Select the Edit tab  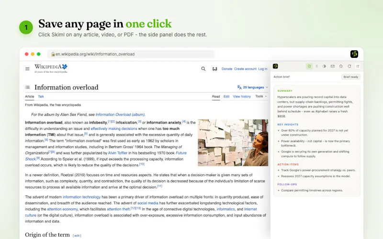(x=226, y=97)
